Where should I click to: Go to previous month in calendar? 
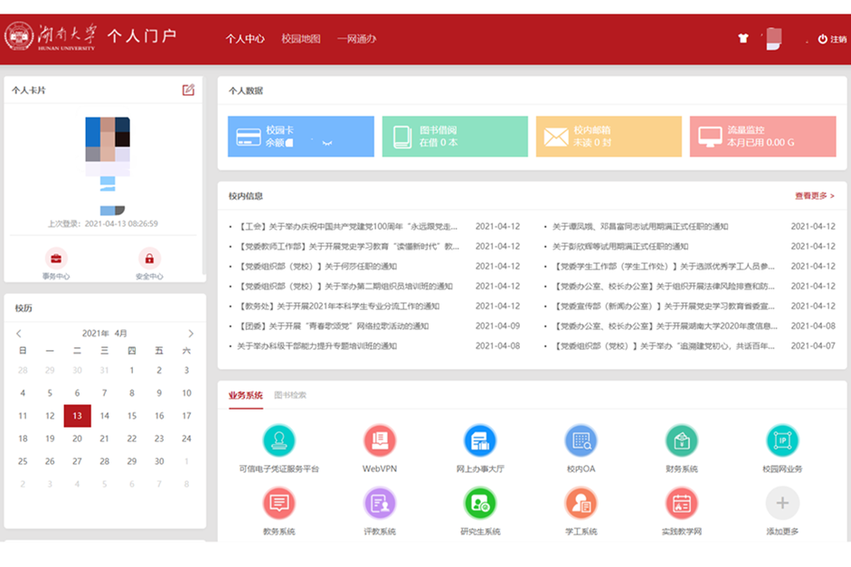pyautogui.click(x=19, y=334)
